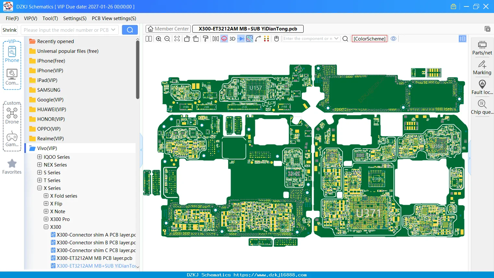The height and width of the screenshot is (278, 494).
Task: Open PCB View settings(S) menu
Action: 114,18
